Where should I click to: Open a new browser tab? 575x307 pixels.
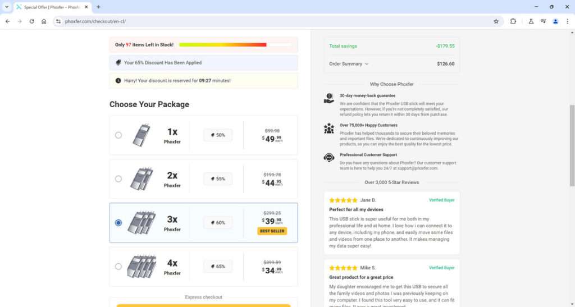(x=99, y=7)
